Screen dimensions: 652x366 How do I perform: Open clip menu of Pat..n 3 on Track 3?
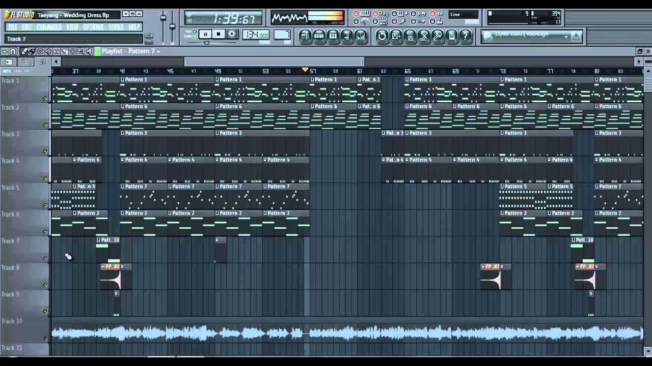click(384, 133)
